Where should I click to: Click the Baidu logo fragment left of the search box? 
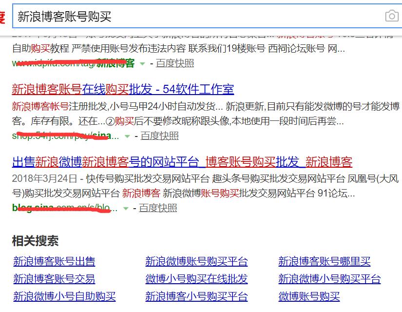point(2,17)
